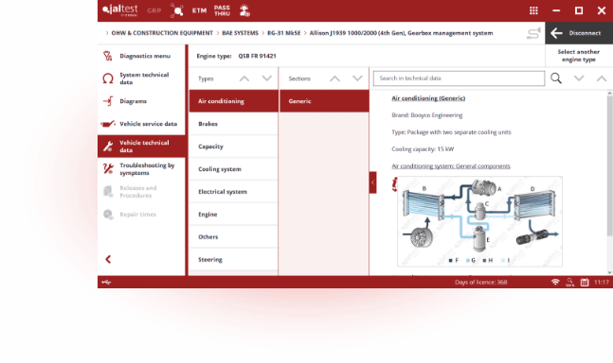Select Electrical system type
Screen dimensions: 613x363
(x=233, y=192)
